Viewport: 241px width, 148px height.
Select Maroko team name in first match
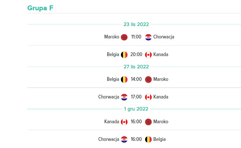112,37
